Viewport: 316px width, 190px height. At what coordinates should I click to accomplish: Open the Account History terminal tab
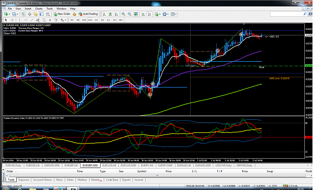pos(42,180)
